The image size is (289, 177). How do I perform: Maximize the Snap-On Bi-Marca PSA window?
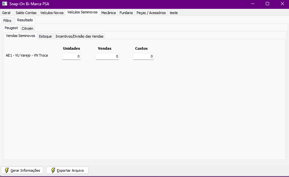(267, 4)
